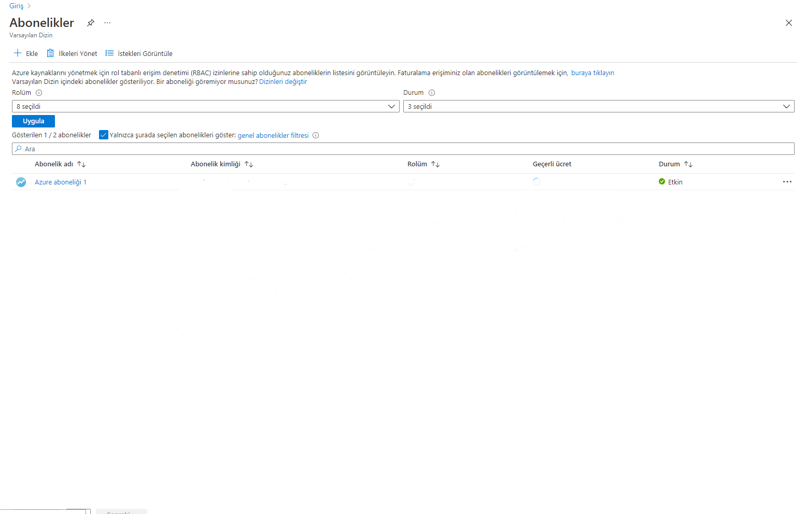Image resolution: width=806 pixels, height=514 pixels.
Task: Open İstekleri Görüntüle
Action: [x=139, y=53]
